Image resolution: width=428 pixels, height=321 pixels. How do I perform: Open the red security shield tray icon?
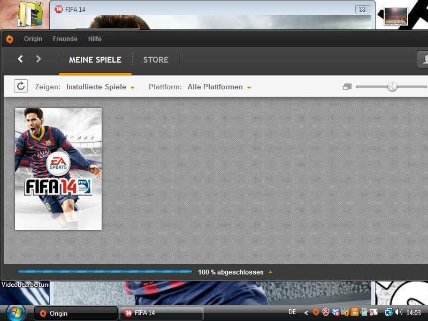326,312
